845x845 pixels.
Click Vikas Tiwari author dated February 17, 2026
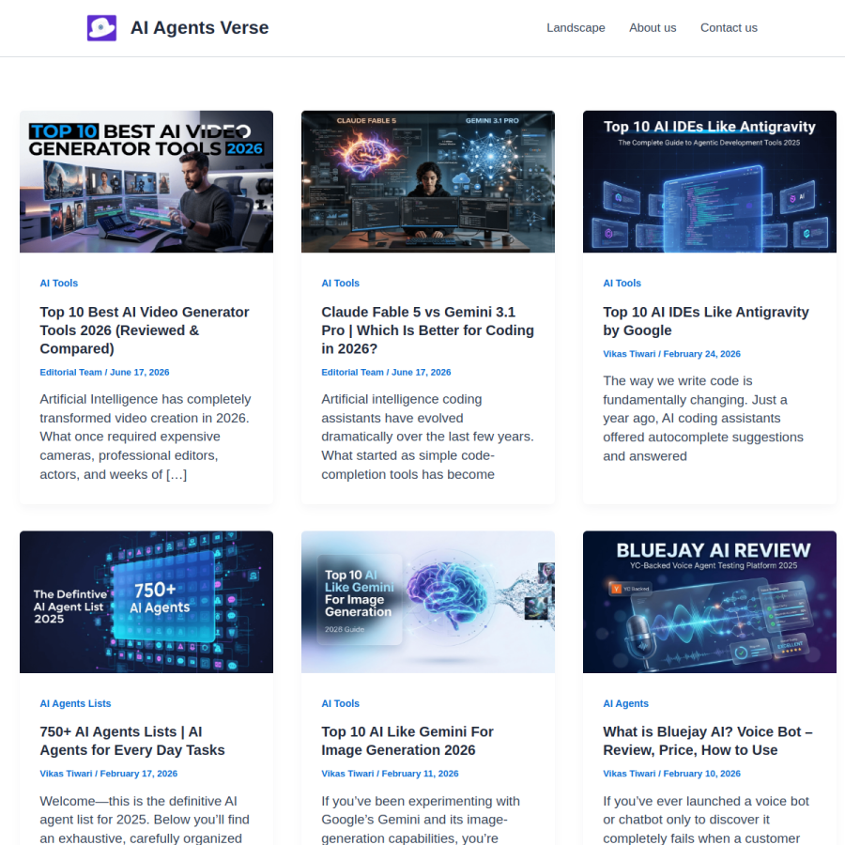click(x=66, y=774)
